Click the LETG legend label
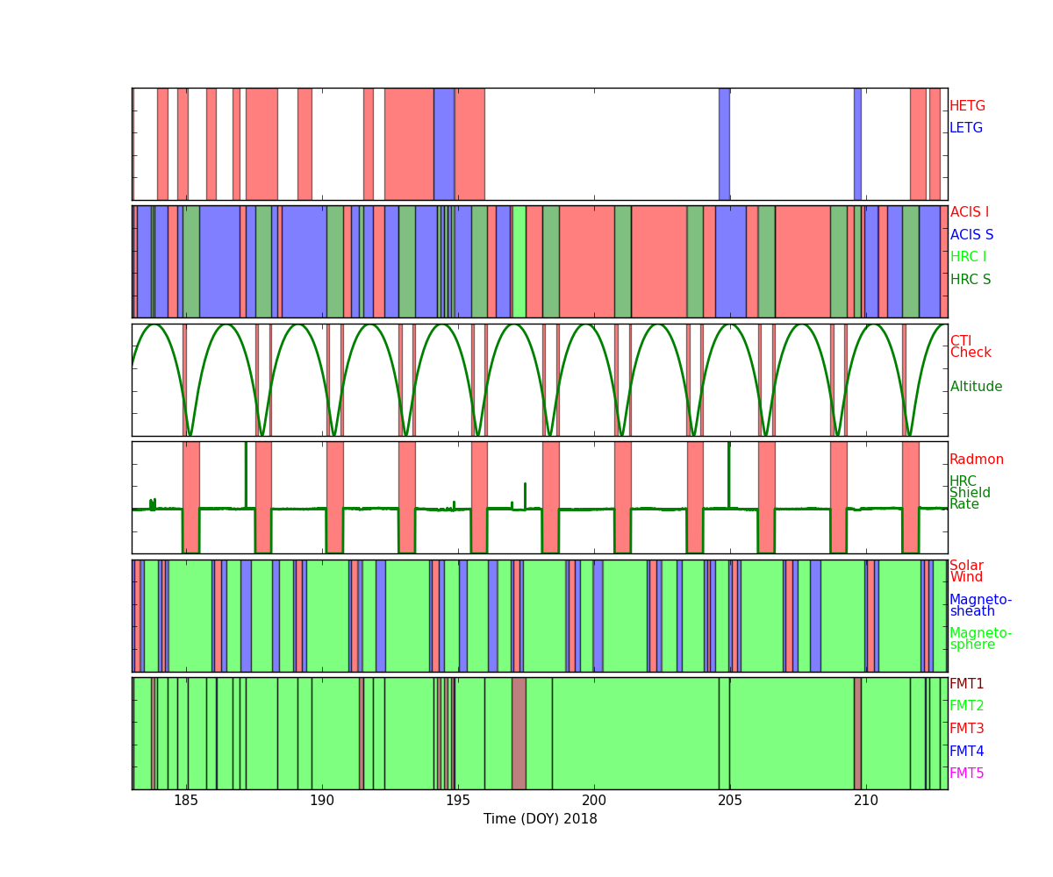 (965, 128)
